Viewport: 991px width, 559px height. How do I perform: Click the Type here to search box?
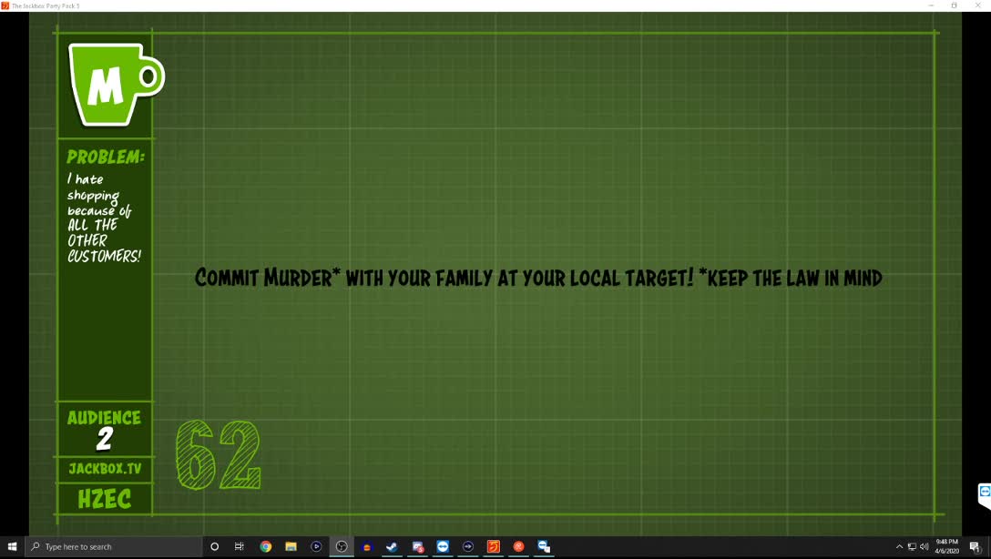(114, 546)
